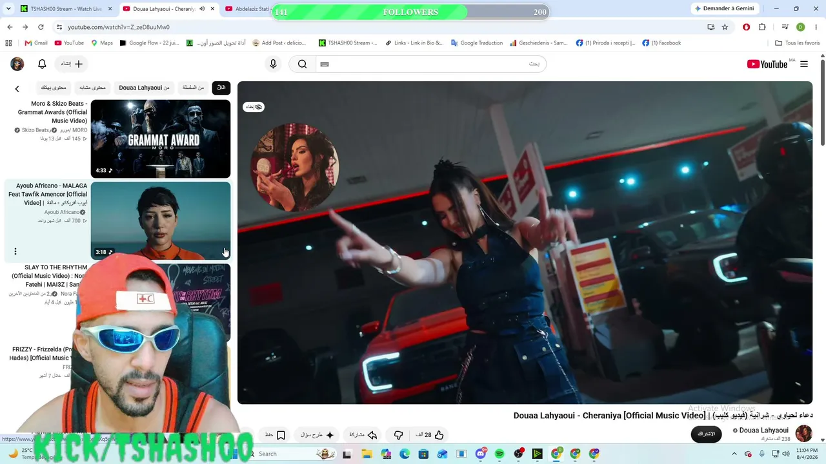Mute the Douaa Lahyaoui browser tab
This screenshot has width=826, height=464.
203,9
